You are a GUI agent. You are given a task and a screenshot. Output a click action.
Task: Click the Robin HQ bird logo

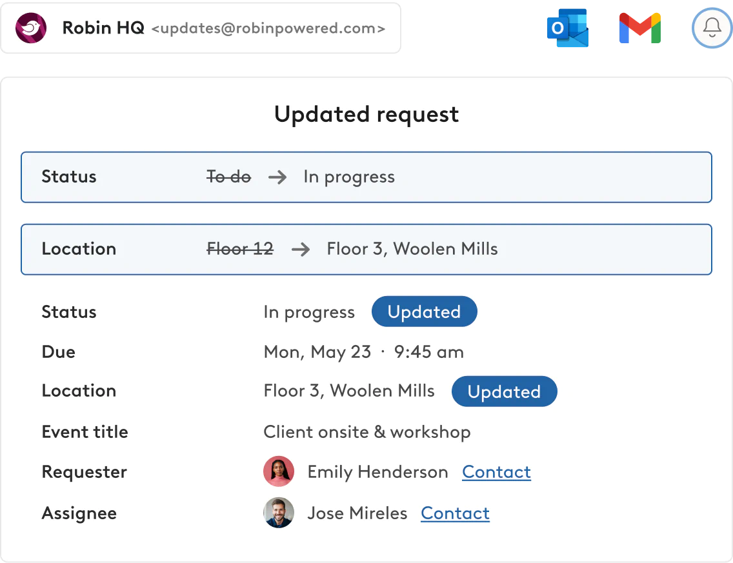tap(31, 28)
